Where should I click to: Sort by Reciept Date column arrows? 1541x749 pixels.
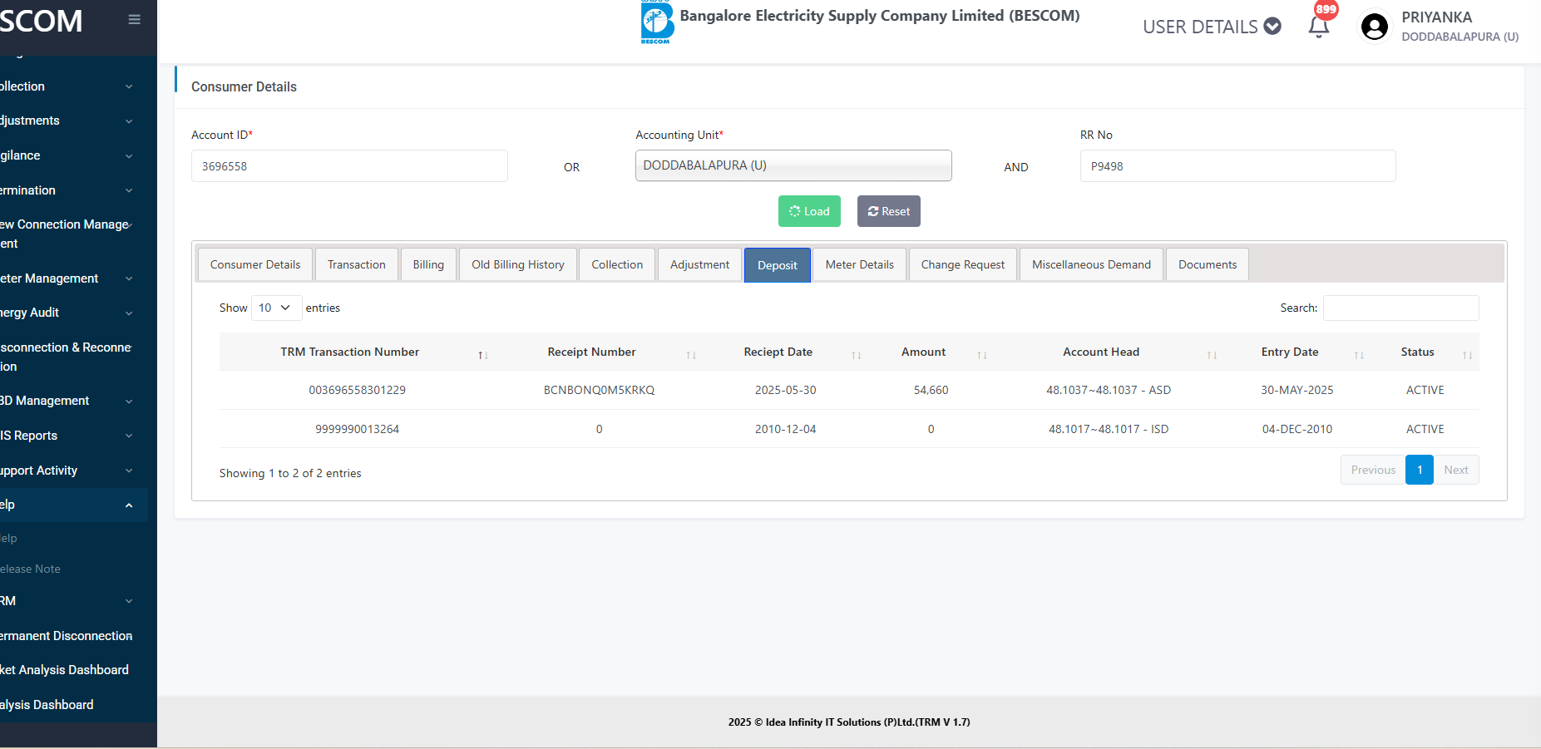[x=857, y=355]
